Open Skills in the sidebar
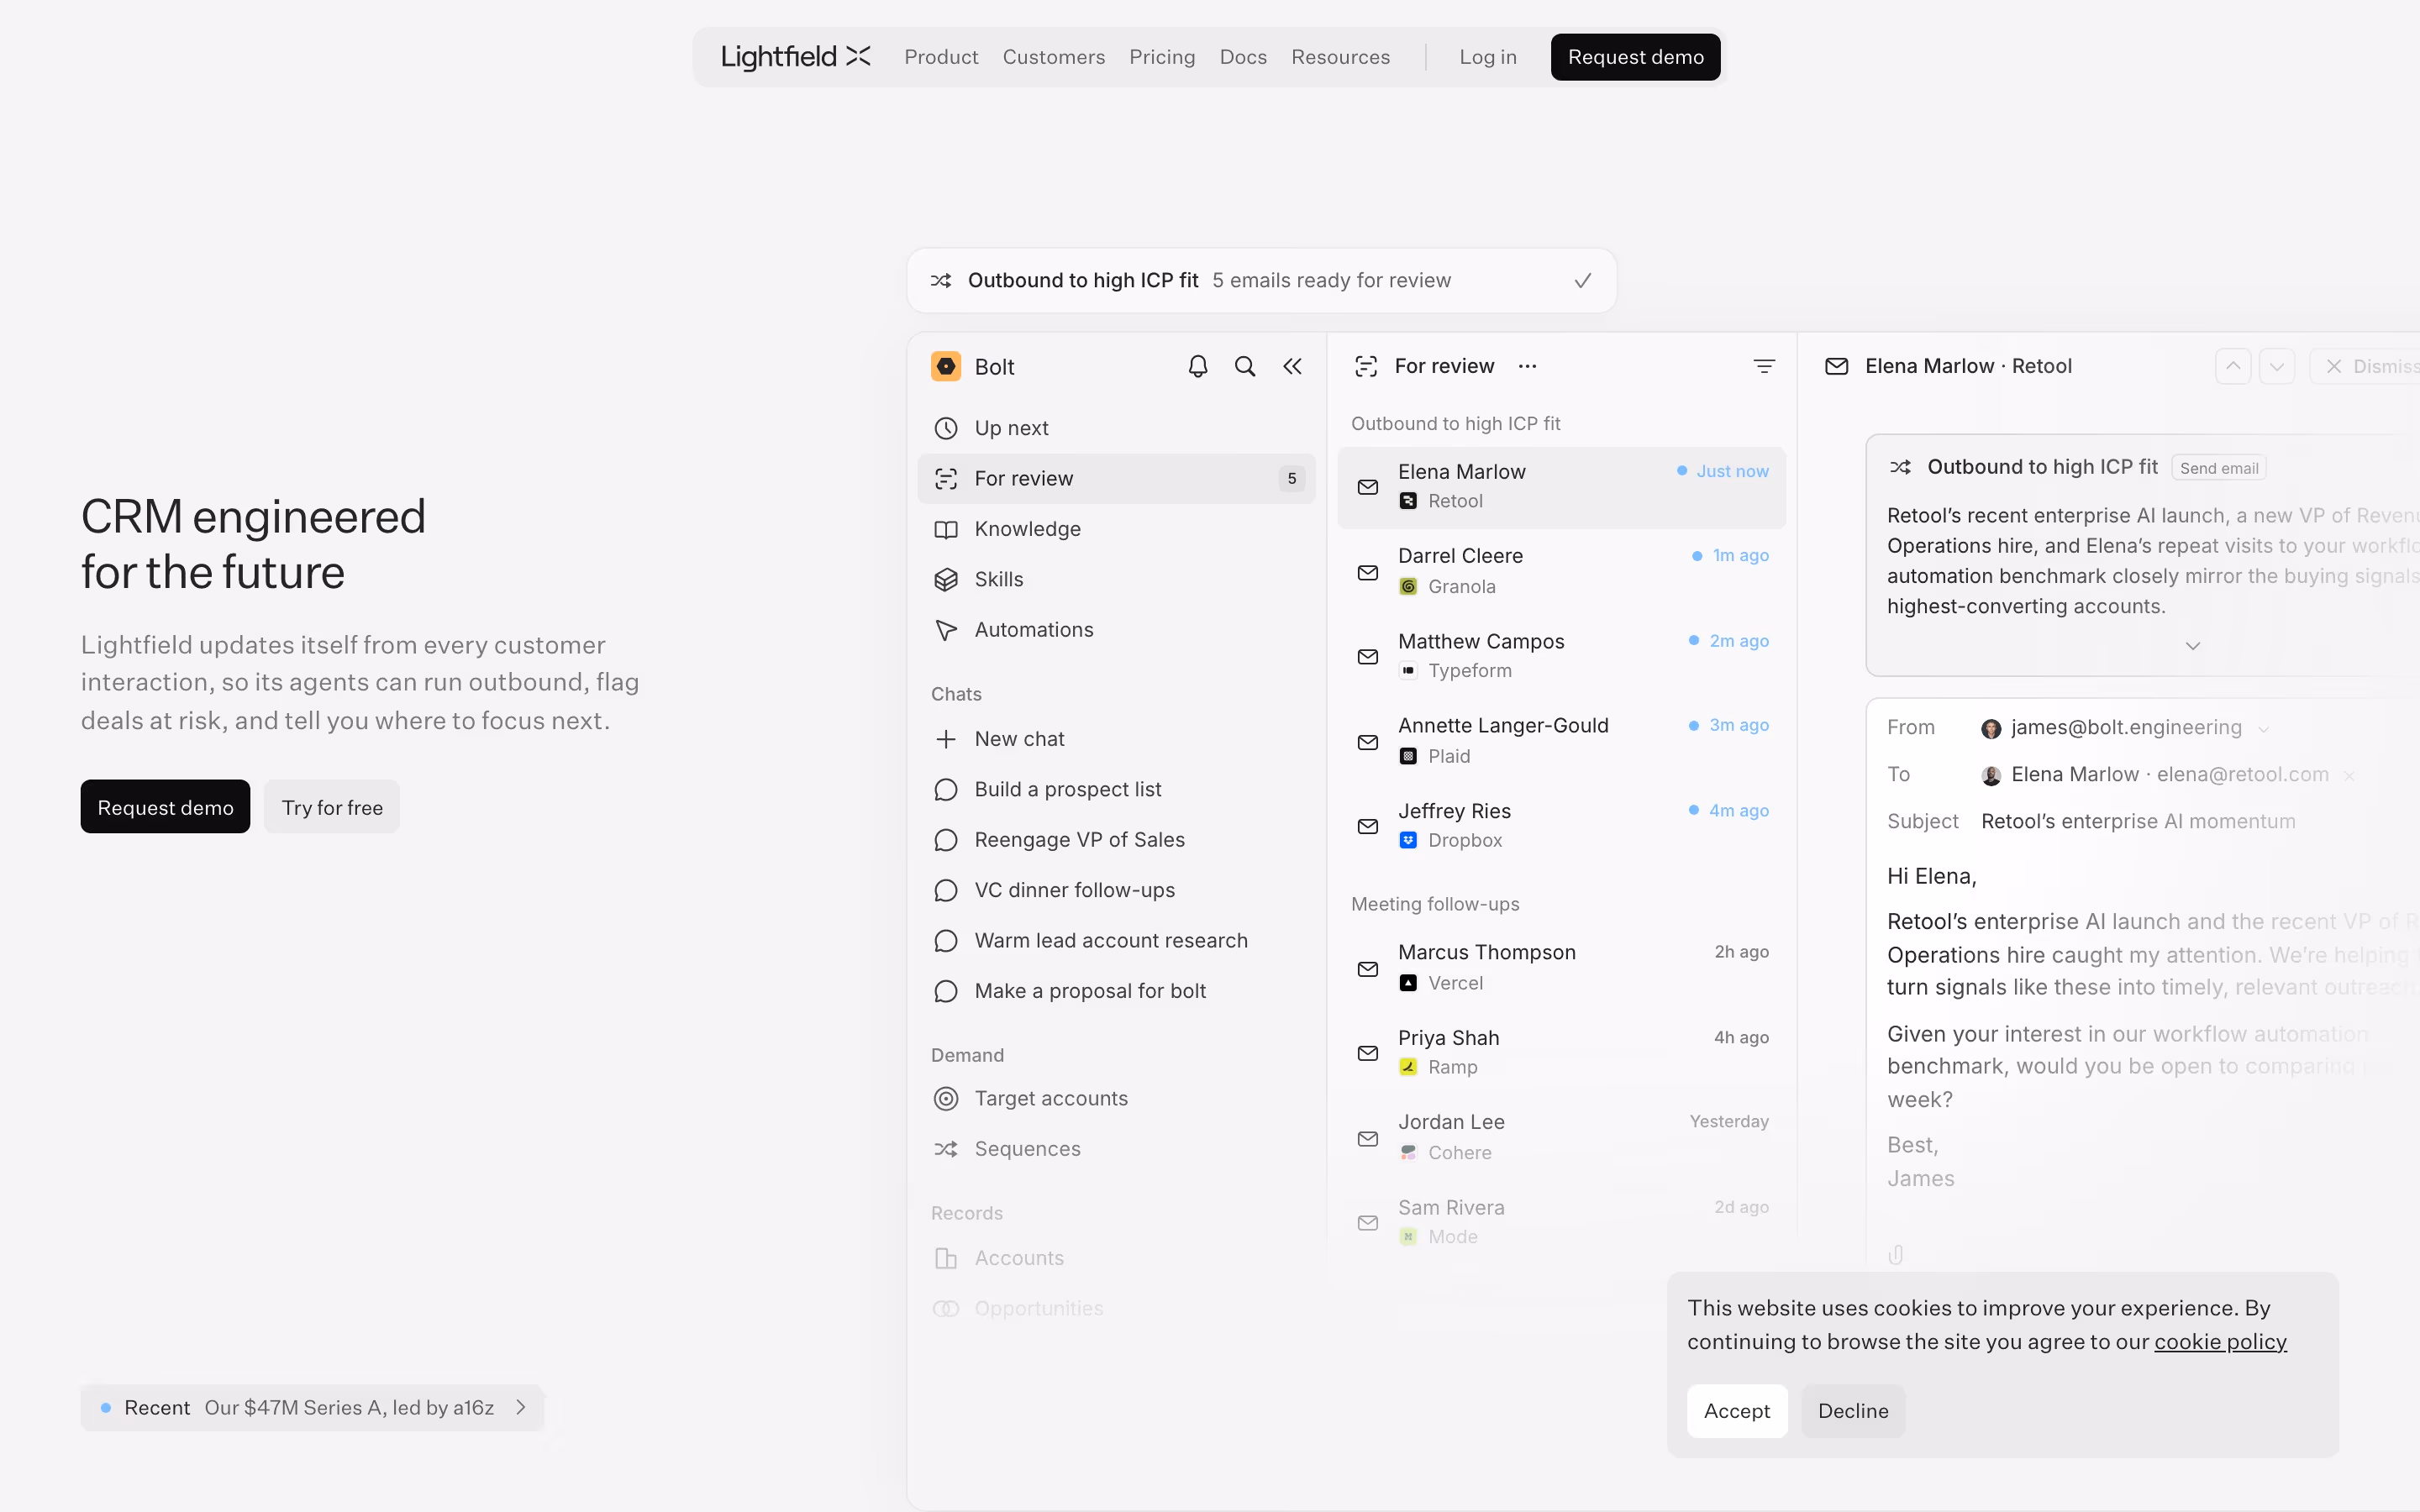Screen dimensions: 2420x1512 pyautogui.click(x=1116, y=580)
